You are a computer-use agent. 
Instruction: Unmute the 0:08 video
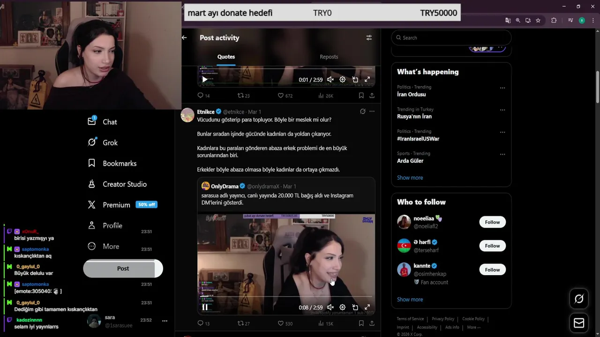330,308
